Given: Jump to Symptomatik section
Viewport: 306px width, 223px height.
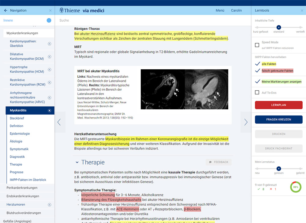Looking at the screenshot, I should 19,149.
